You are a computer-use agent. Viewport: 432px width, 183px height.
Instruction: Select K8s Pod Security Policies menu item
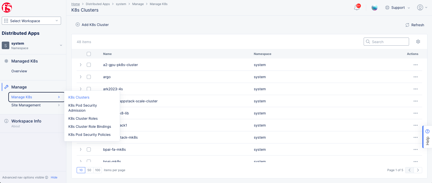[x=89, y=135]
